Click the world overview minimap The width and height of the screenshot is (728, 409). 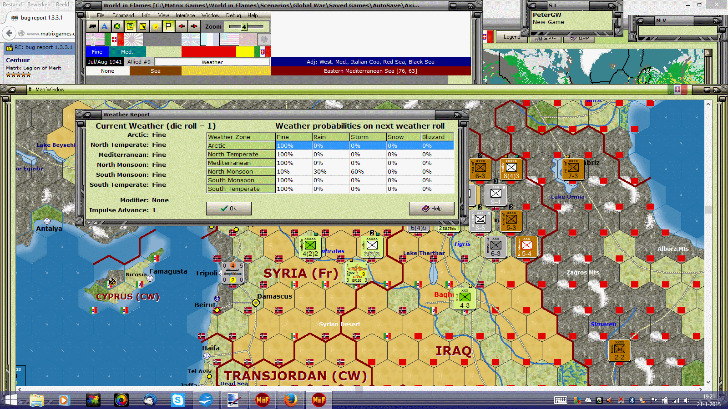(593, 66)
